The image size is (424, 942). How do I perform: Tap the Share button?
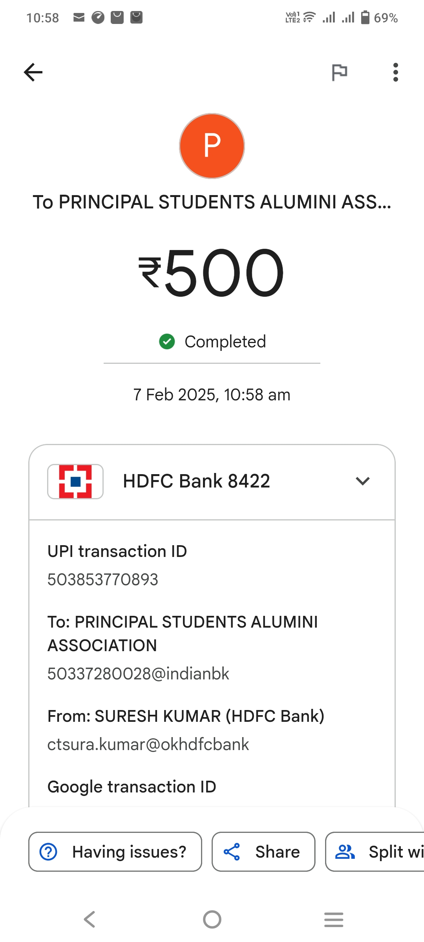263,852
